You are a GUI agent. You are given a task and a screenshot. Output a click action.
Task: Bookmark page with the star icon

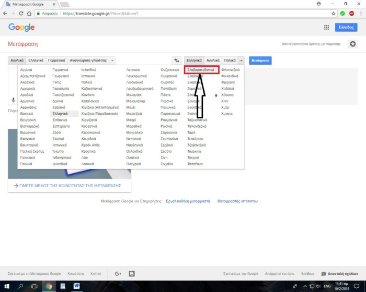(x=334, y=13)
